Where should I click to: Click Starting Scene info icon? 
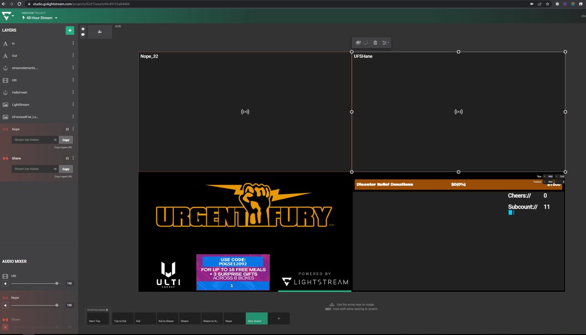(107, 310)
